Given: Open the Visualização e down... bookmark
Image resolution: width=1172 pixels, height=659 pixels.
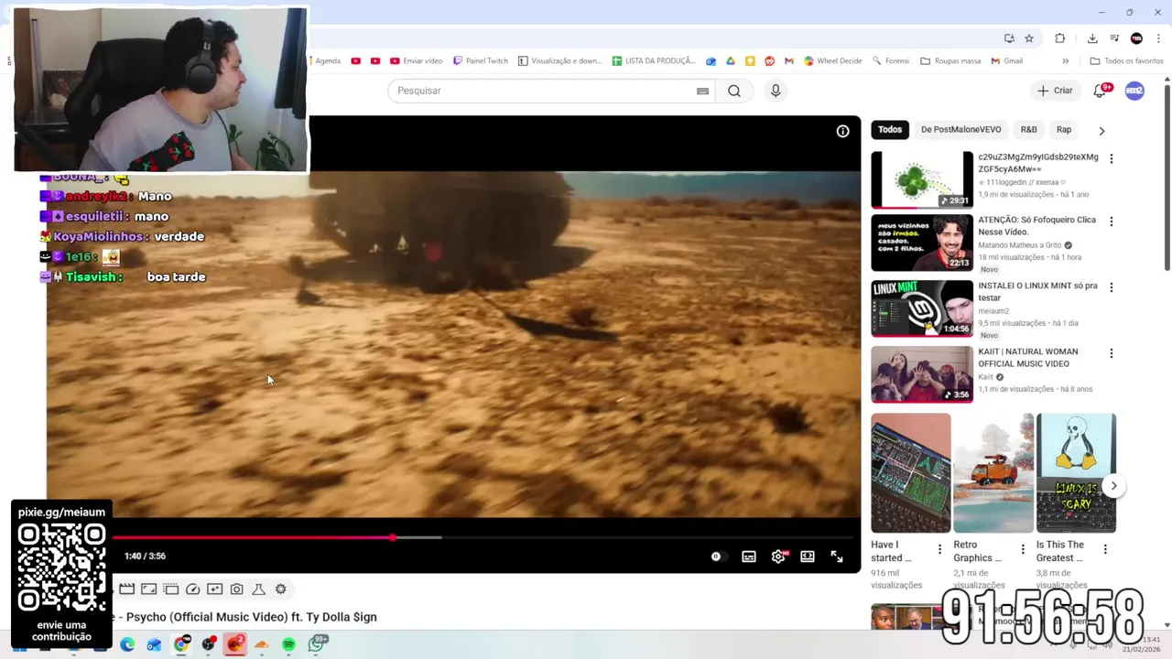Looking at the screenshot, I should pos(559,61).
